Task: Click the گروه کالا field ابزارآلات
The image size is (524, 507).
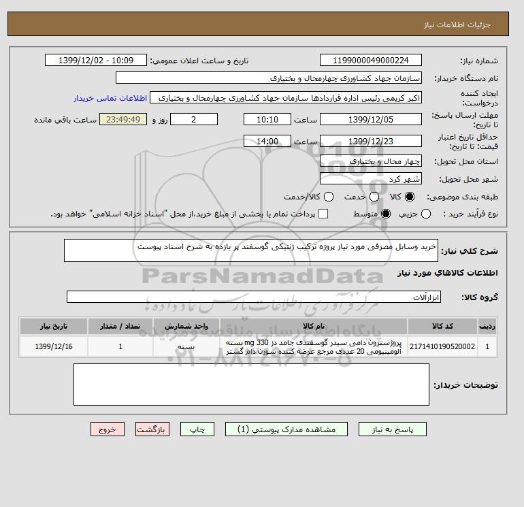Action: [254, 297]
